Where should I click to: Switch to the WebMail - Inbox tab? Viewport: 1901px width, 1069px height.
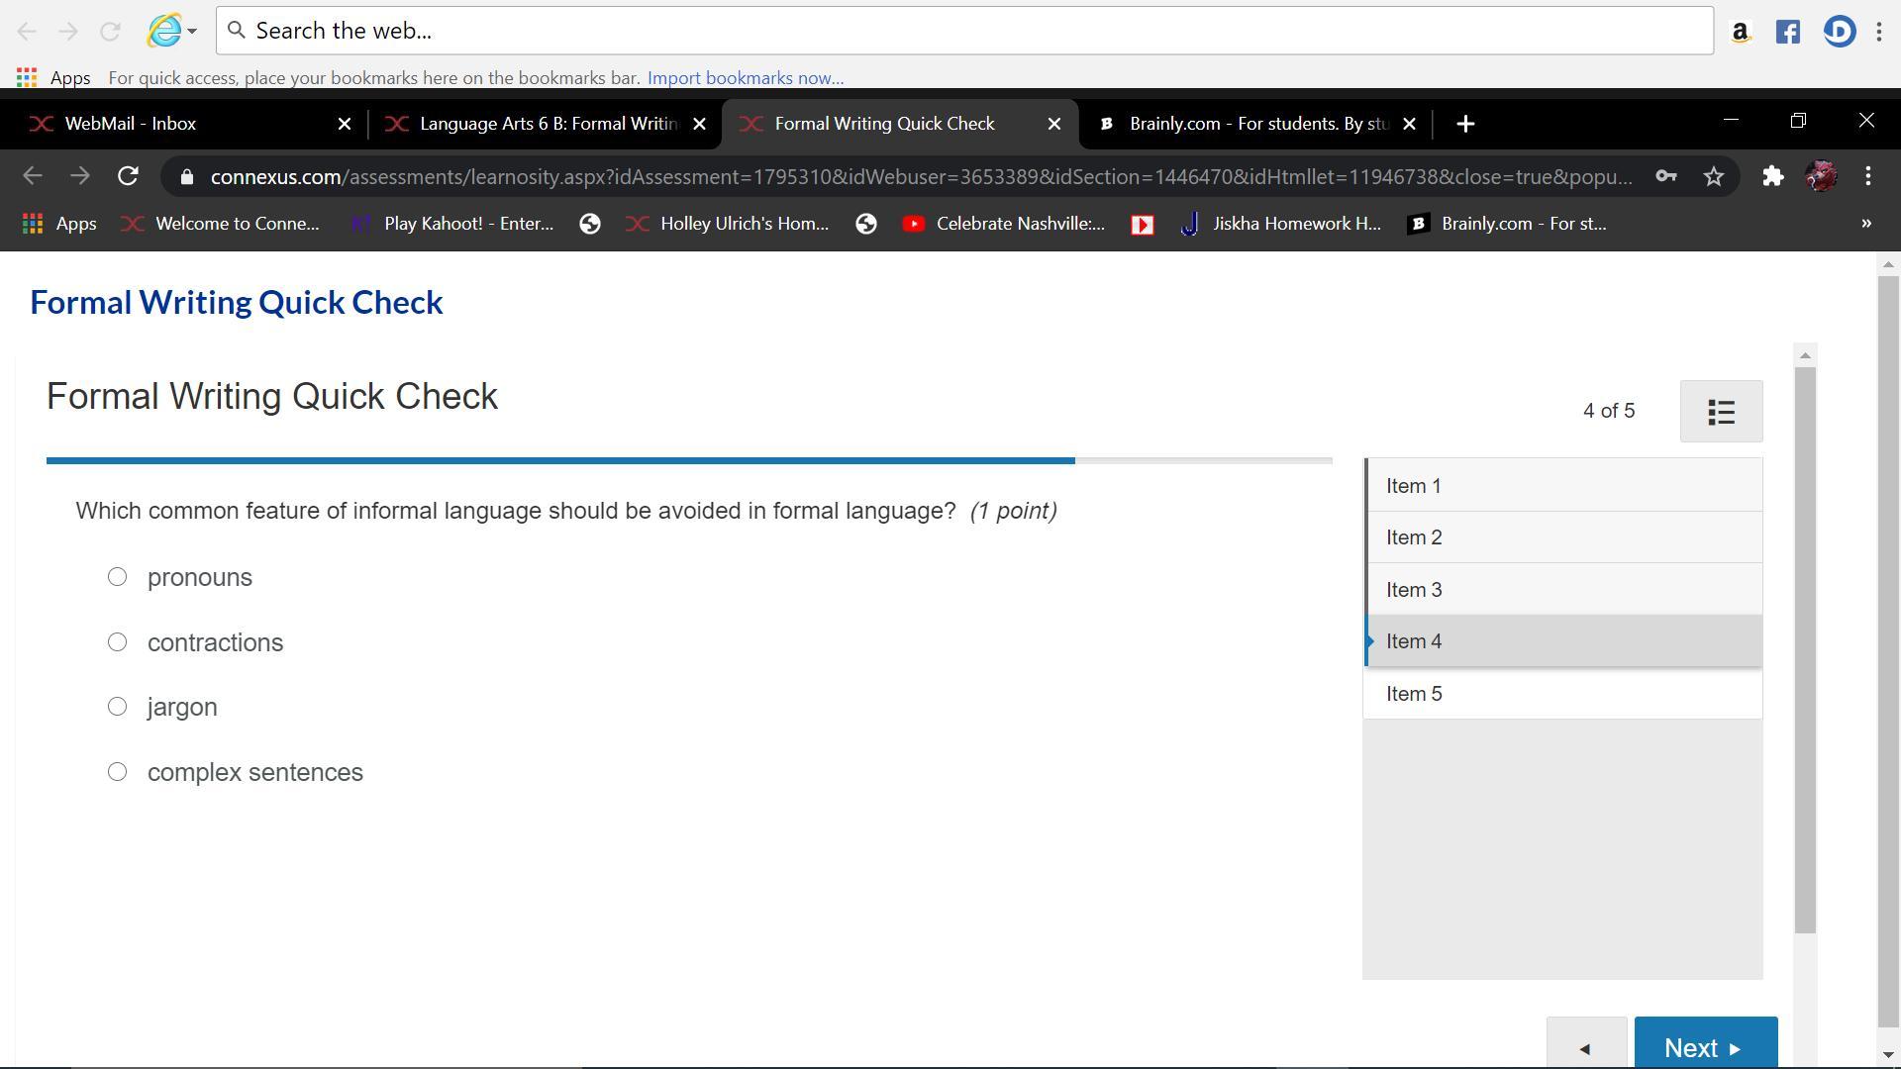tap(131, 124)
